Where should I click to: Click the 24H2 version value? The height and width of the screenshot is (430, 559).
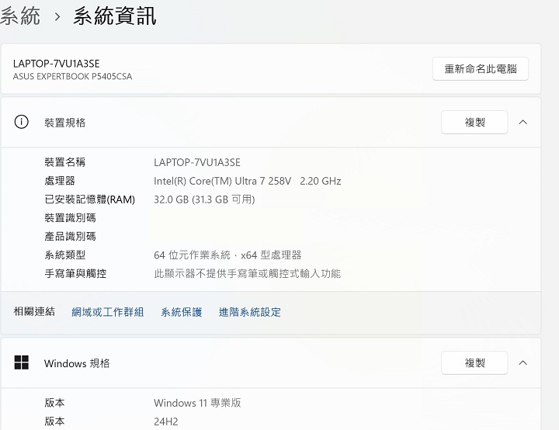point(166,421)
